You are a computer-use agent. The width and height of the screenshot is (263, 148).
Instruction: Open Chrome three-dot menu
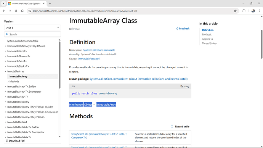tap(259, 11)
